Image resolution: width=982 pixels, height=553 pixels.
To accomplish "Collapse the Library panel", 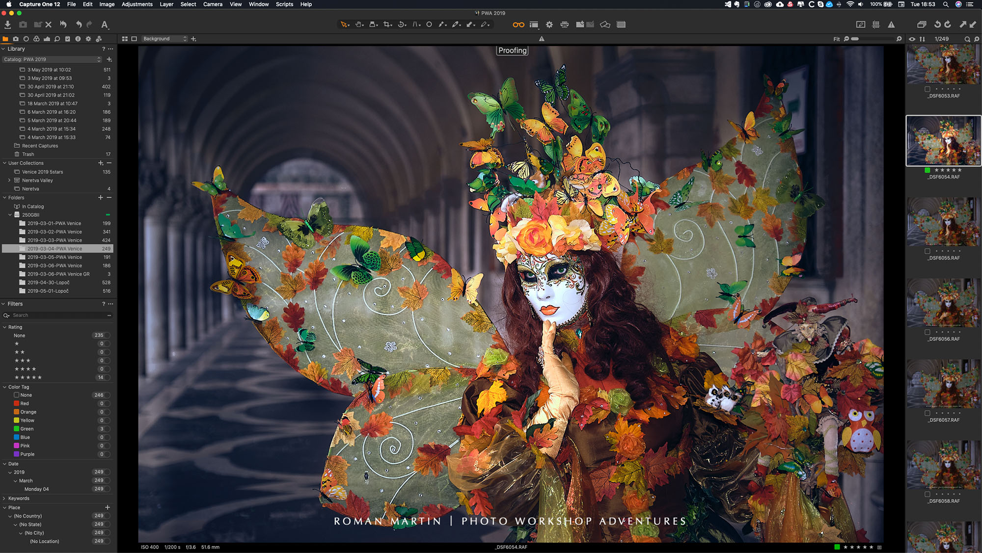I will 3,49.
